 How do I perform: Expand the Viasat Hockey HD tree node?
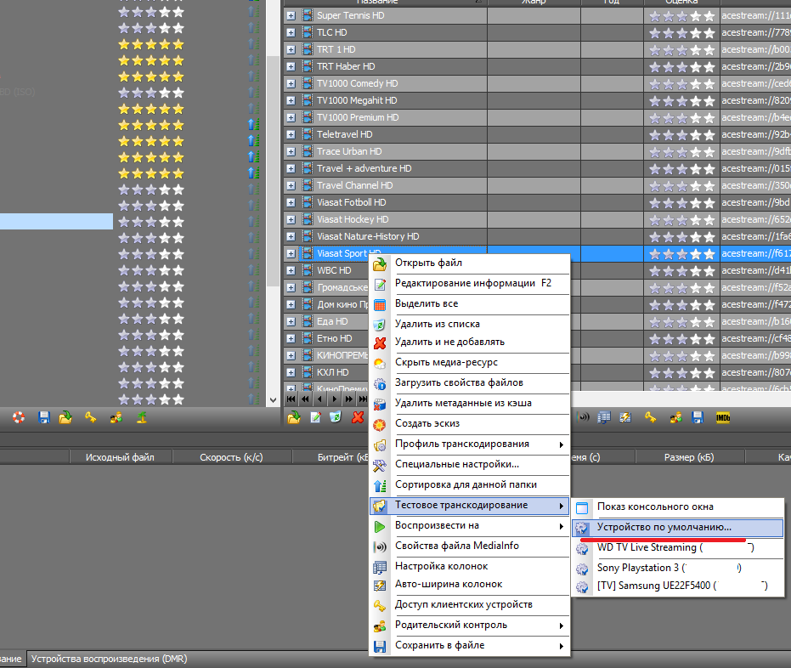[x=291, y=219]
